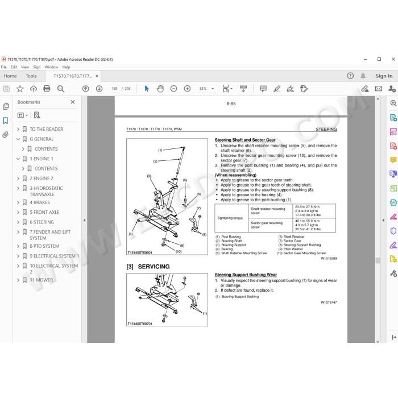Expand the TO THE READER bookmark
398x398 pixels.
[18, 129]
